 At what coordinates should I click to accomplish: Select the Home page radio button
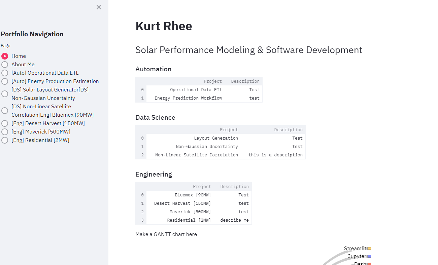click(x=5, y=56)
